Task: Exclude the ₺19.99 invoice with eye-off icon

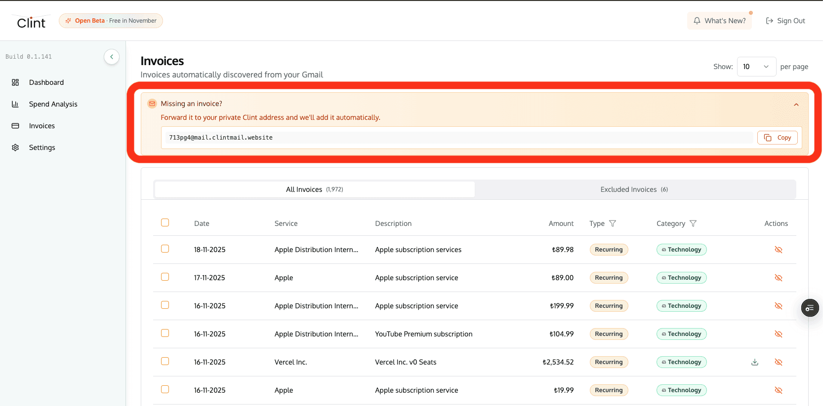Action: pyautogui.click(x=779, y=390)
